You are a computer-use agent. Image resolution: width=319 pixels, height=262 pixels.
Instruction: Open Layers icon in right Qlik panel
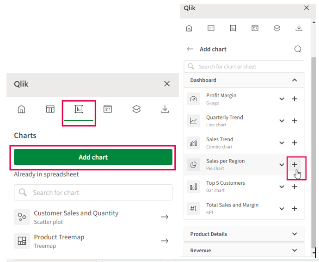(x=277, y=28)
